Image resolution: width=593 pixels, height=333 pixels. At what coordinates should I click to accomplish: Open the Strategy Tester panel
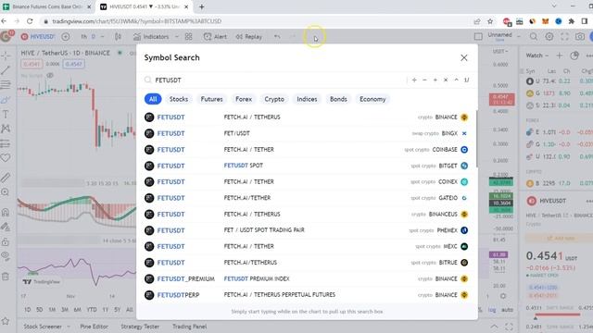coord(140,327)
